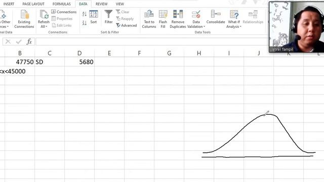Select the cell containing 47750
The width and height of the screenshot is (324, 182).
coord(20,62)
